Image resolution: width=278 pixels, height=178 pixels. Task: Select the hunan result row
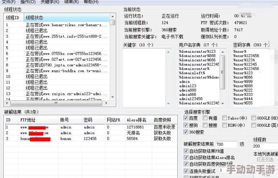click(90, 139)
